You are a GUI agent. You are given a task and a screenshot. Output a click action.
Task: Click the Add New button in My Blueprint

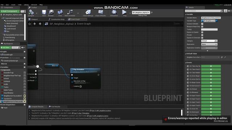tap(6, 48)
